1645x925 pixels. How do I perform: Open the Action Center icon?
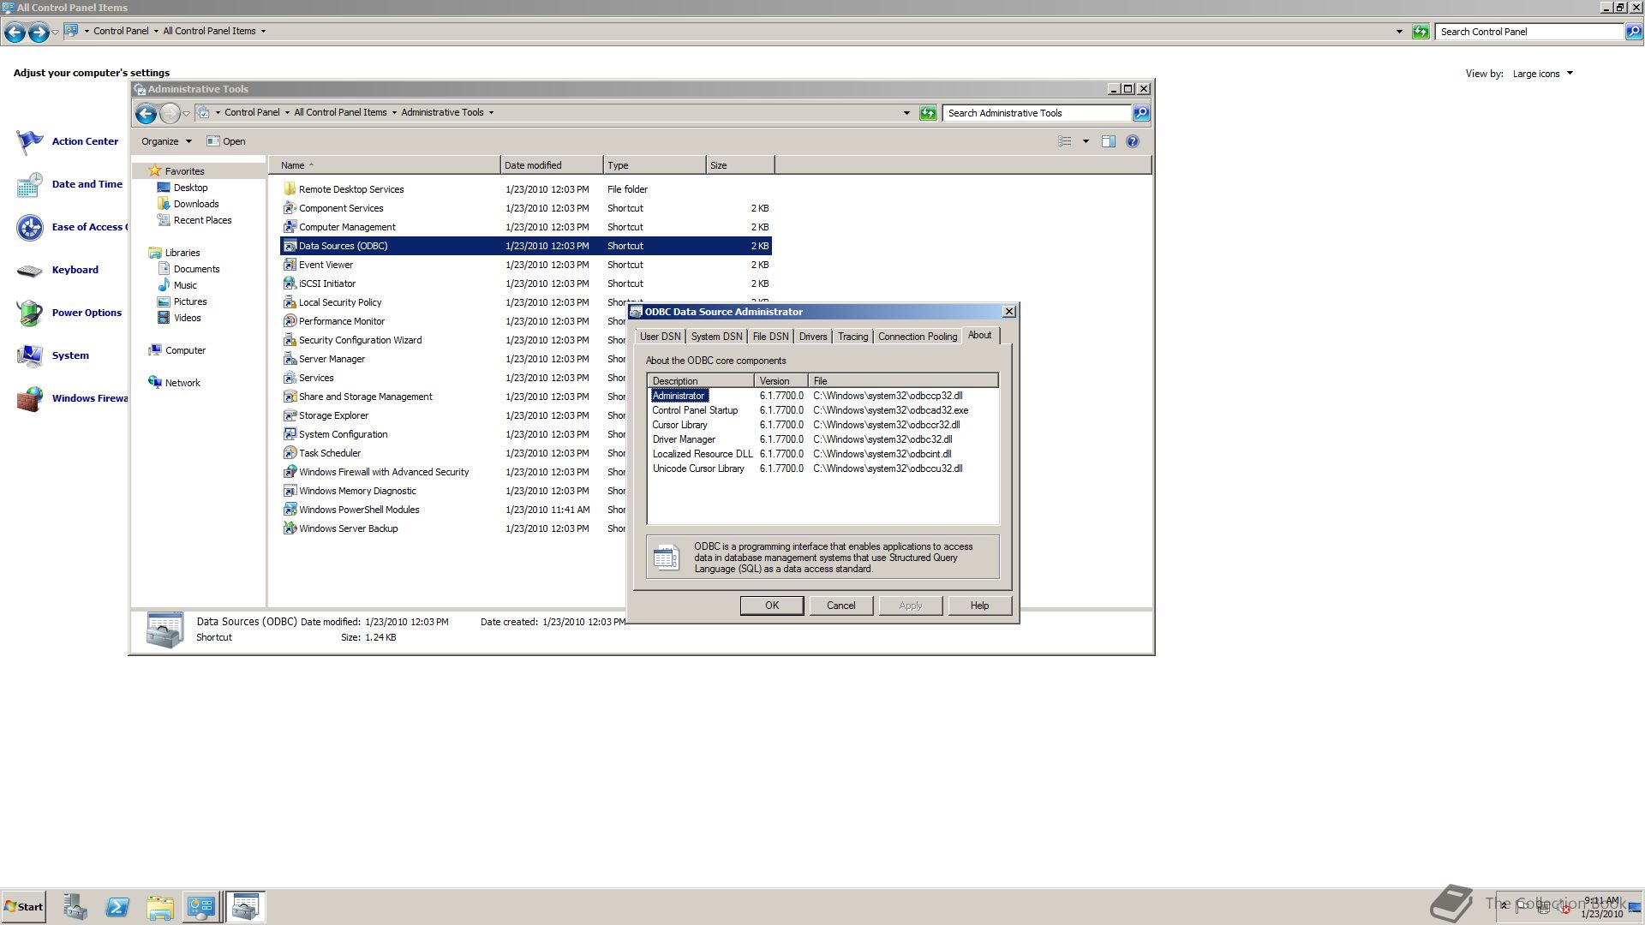[30, 141]
